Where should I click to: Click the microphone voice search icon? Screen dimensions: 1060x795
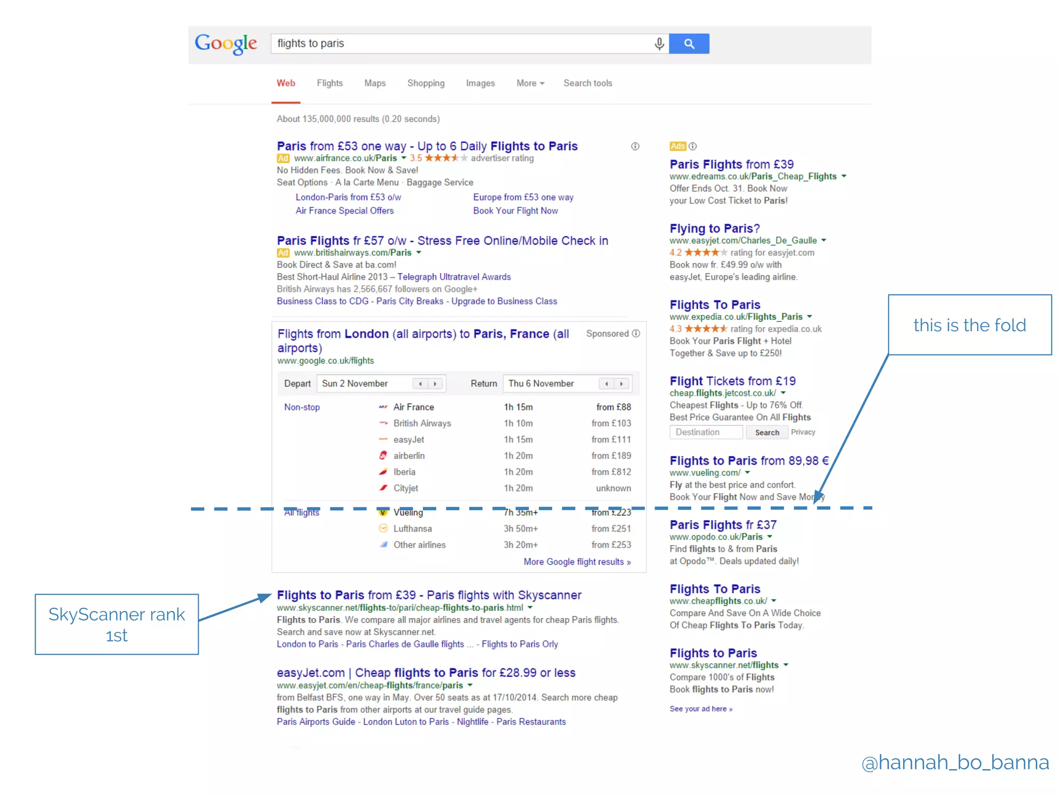pyautogui.click(x=659, y=43)
